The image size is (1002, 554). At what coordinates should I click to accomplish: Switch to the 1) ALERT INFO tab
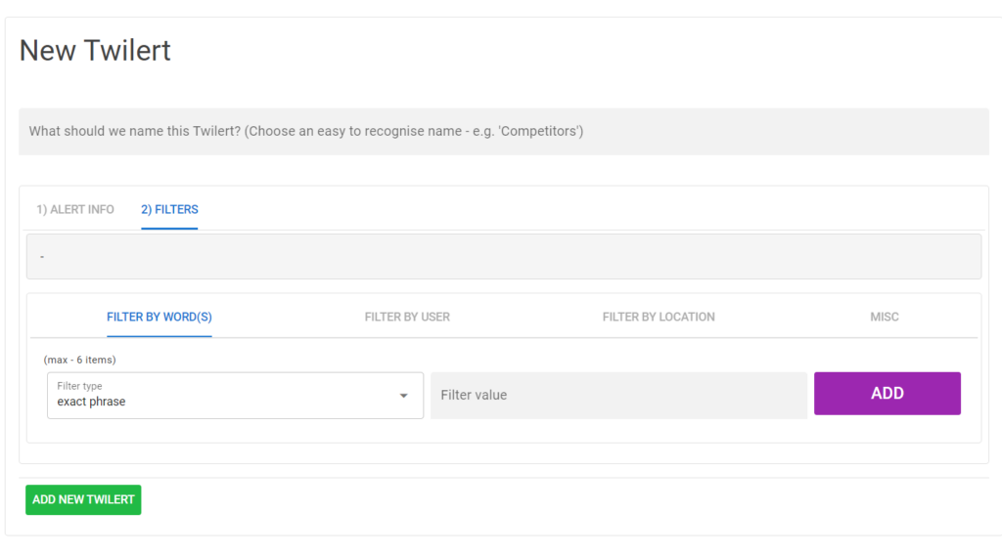point(75,209)
